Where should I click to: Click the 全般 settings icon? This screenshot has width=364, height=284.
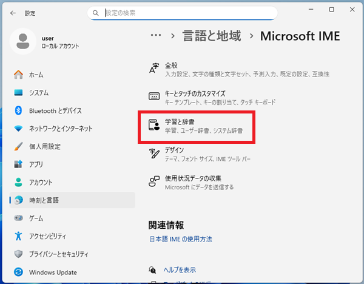(x=154, y=69)
